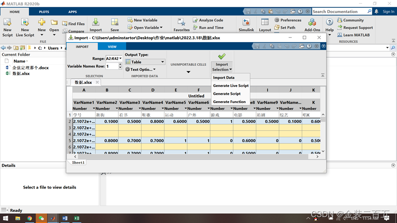Screen dimensions: 397x223
Task: Expand the New dropdown in toolstrip
Action: point(42,35)
